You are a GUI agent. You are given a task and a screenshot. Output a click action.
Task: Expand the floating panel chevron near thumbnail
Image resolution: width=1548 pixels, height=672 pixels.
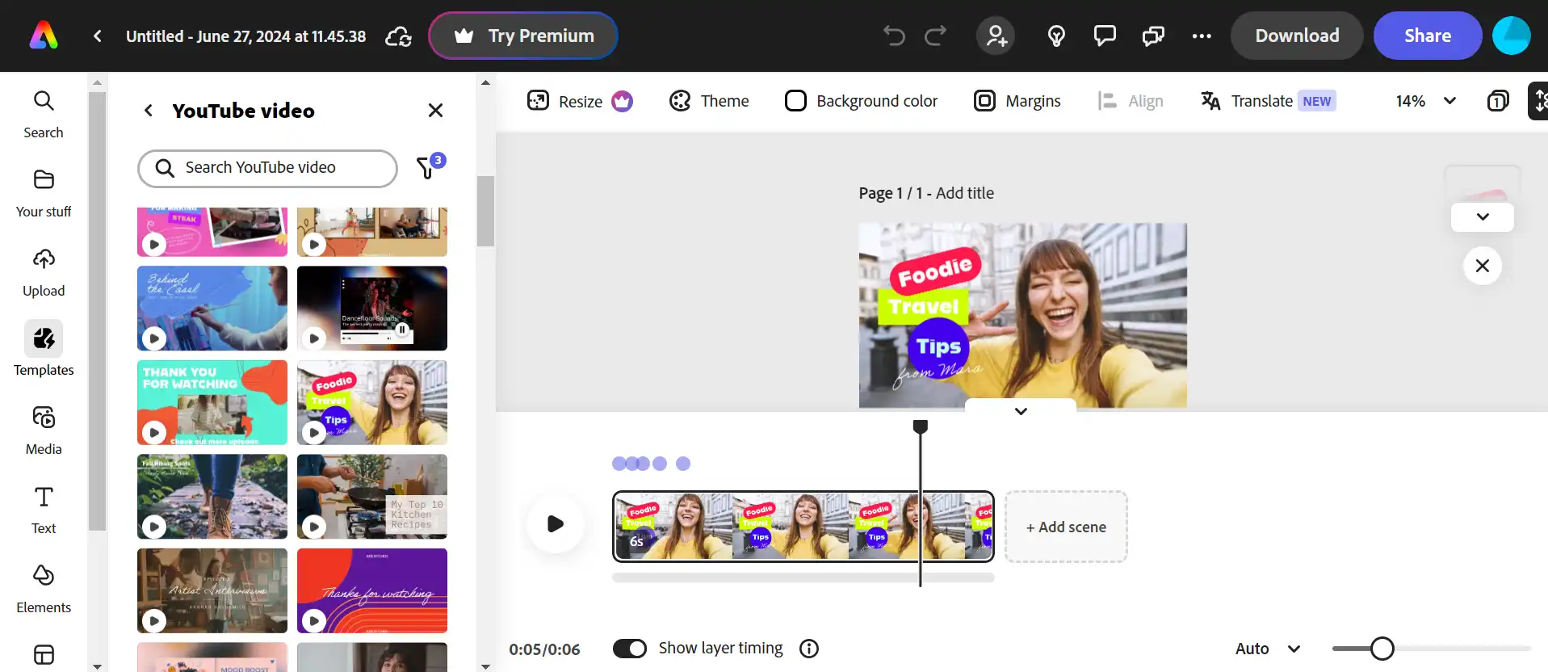point(1483,216)
